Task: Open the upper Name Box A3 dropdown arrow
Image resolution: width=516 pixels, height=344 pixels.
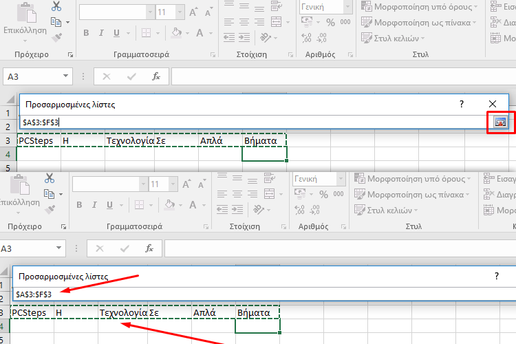Action: click(x=65, y=76)
